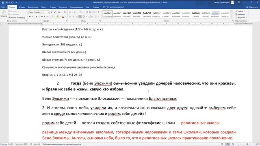Click the zoom slider handle in status bar
The width and height of the screenshot is (260, 146).
click(x=247, y=144)
